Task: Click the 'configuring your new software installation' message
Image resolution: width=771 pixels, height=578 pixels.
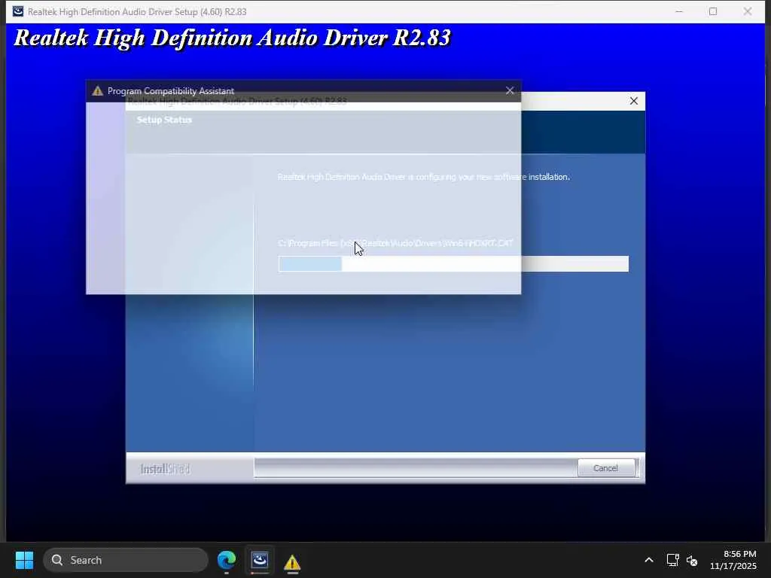Action: coord(423,177)
